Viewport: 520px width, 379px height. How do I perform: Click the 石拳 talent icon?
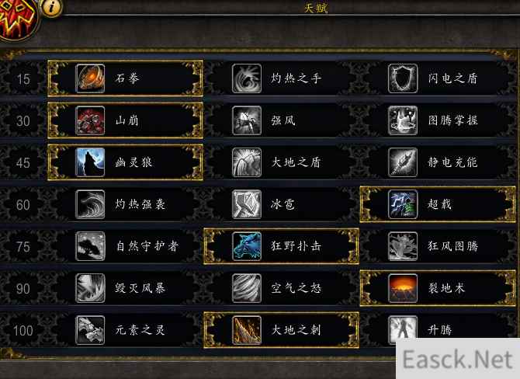pos(90,78)
